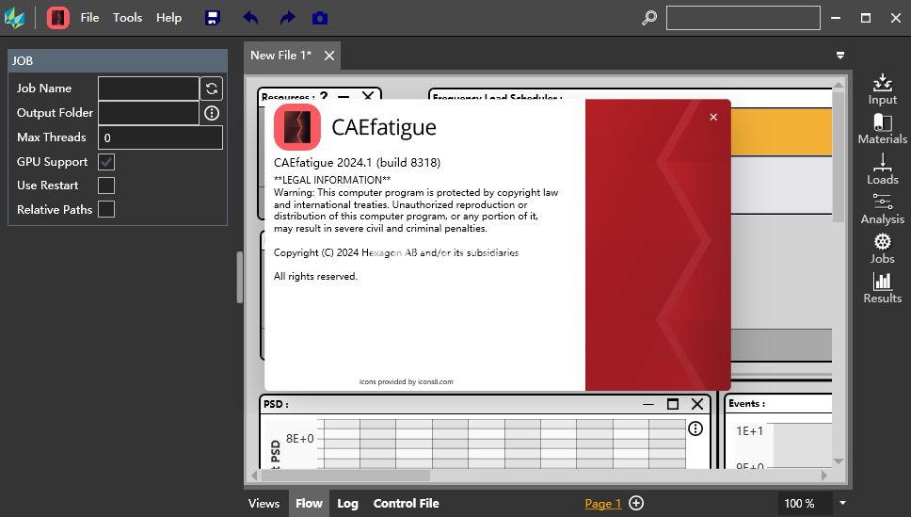Screen dimensions: 911x517
Task: Focus the search field in the top bar
Action: point(743,18)
